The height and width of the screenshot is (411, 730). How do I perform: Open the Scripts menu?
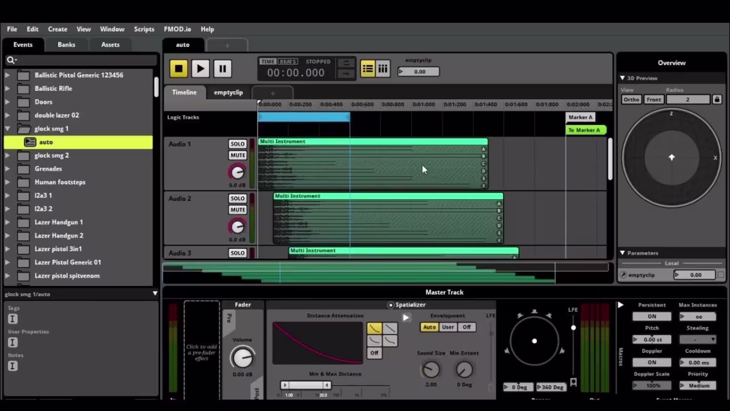144,29
